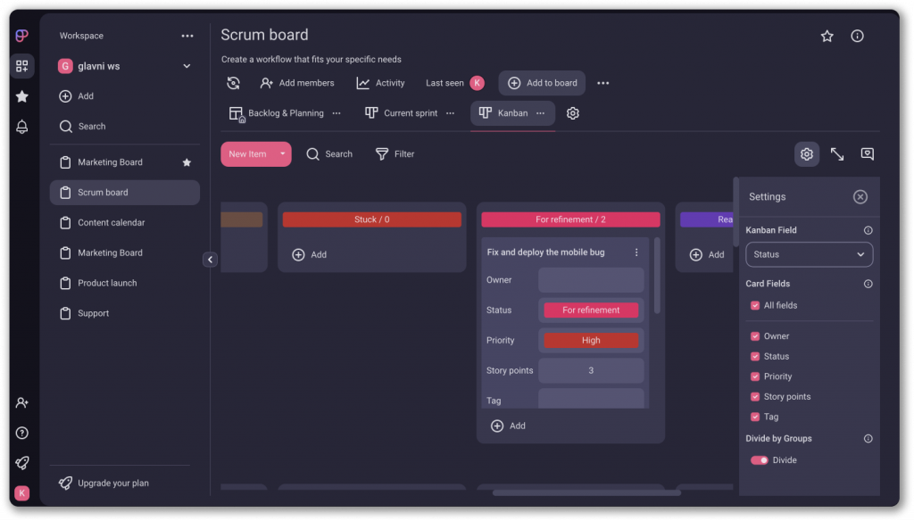Star the Scrum board as favorite
The width and height of the screenshot is (914, 521).
coord(827,36)
